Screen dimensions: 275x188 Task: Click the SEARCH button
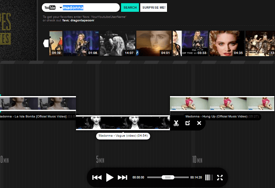130,7
